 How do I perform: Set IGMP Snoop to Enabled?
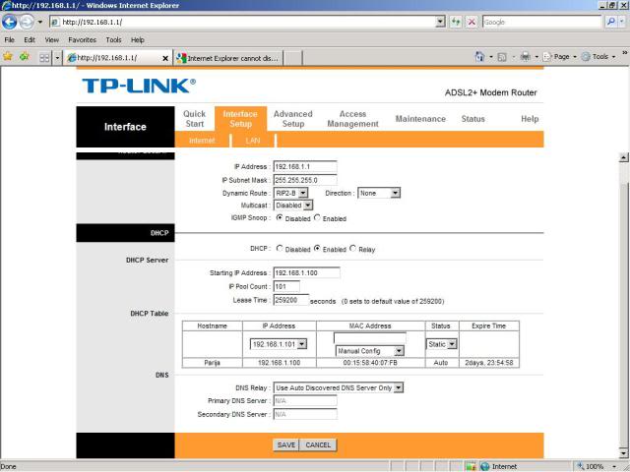pyautogui.click(x=317, y=217)
